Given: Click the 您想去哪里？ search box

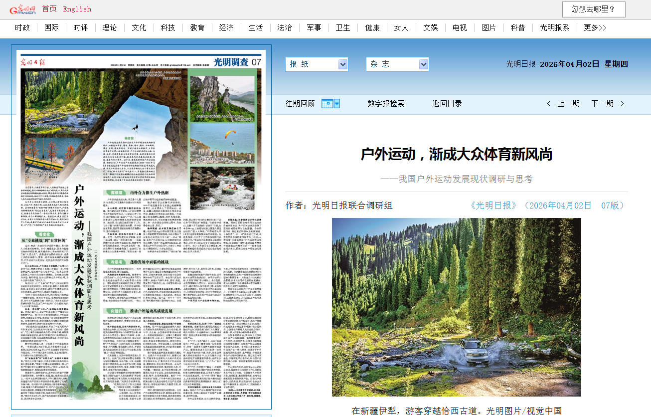Looking at the screenshot, I should pos(593,9).
